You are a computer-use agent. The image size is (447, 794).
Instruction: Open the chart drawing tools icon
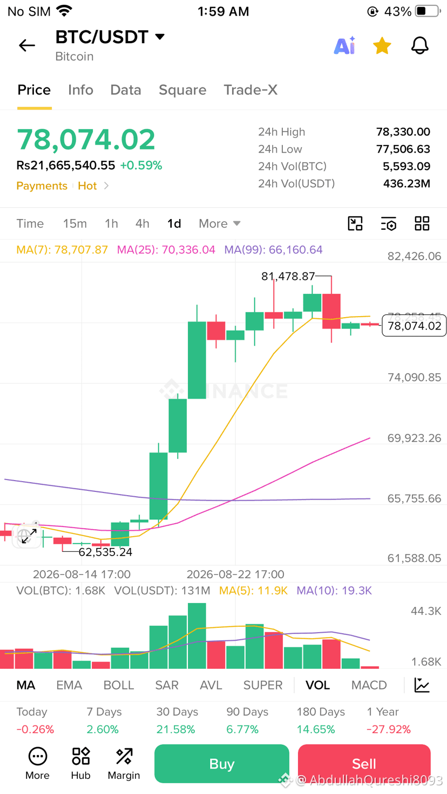tap(355, 223)
